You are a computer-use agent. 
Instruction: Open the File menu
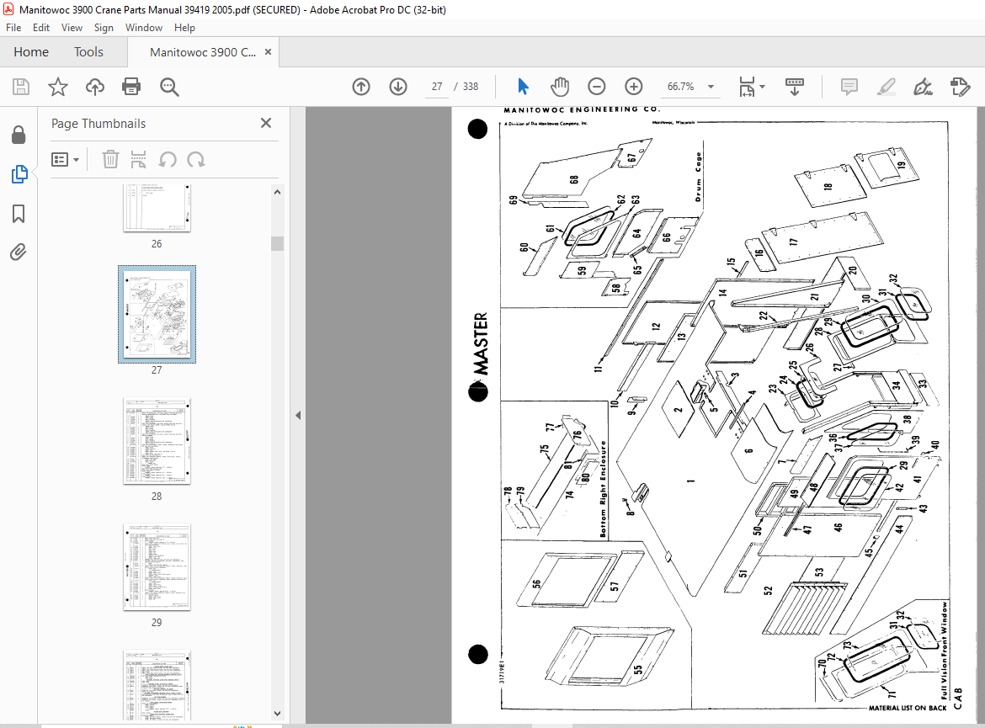tap(13, 28)
